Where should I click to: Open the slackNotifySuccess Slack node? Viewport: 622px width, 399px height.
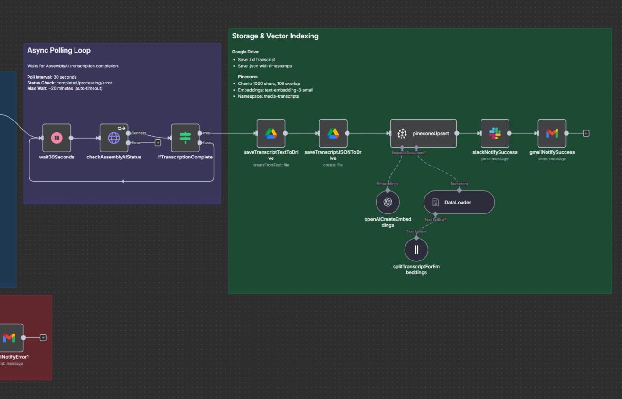[495, 133]
